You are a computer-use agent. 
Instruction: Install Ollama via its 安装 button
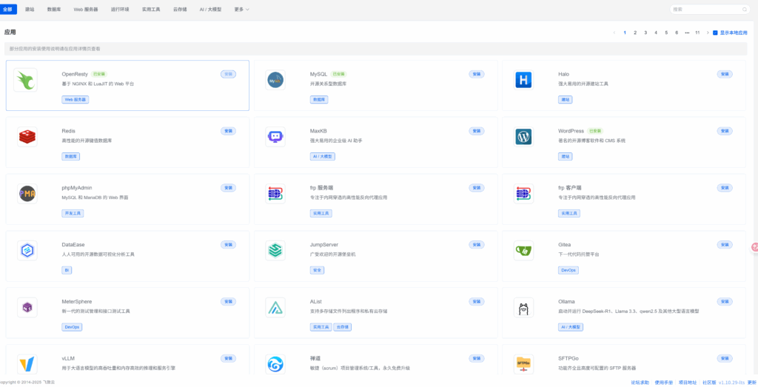tap(725, 301)
